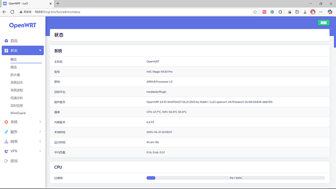The height and width of the screenshot is (189, 336).
Task: Click the mediatek/filogic platform value
Action: [x=156, y=92]
